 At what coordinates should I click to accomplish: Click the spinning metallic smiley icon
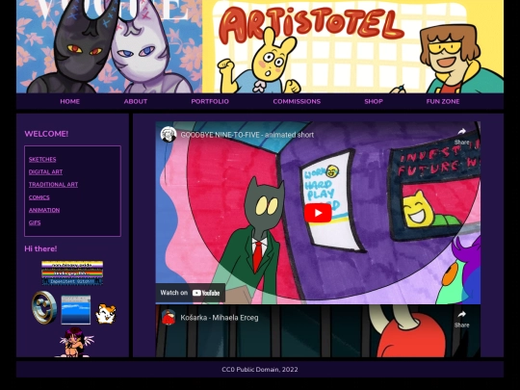click(44, 307)
